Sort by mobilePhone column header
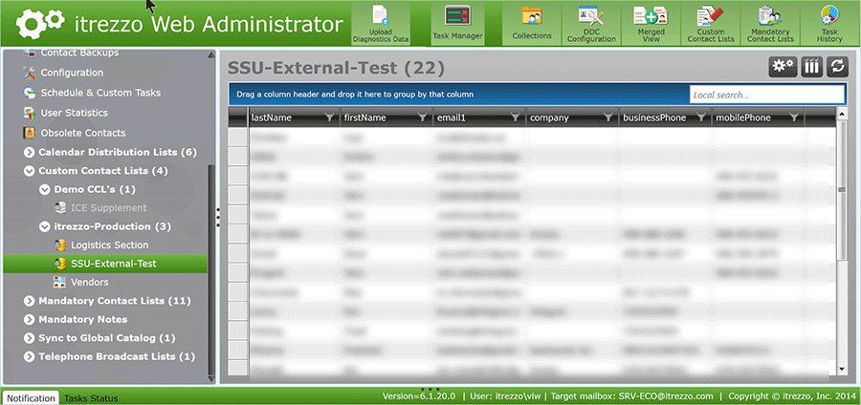 (743, 117)
